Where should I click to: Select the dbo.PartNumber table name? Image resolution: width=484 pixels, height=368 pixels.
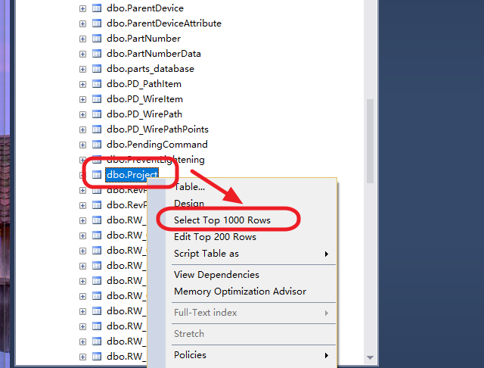(x=144, y=39)
